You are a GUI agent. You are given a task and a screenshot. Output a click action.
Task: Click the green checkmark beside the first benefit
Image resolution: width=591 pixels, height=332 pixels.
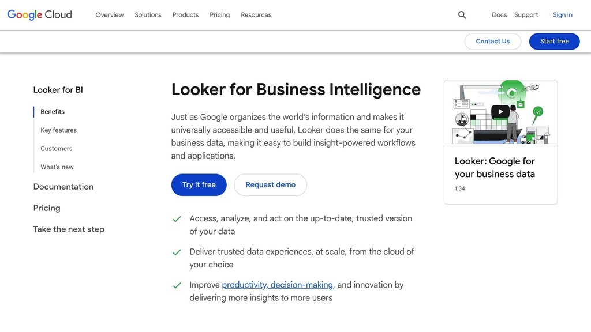coord(177,219)
